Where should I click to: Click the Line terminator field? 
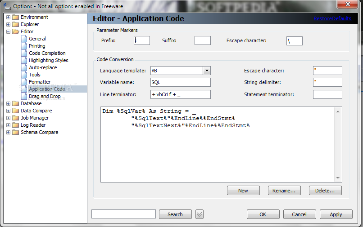[180, 94]
